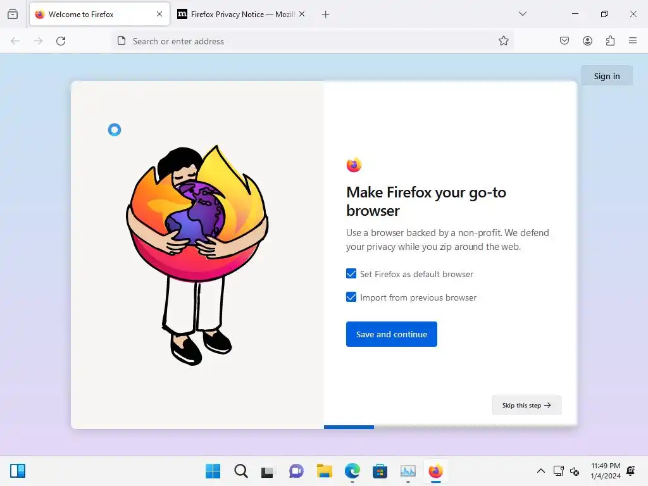
Task: Switch to the Welcome to Firefox tab
Action: click(99, 15)
